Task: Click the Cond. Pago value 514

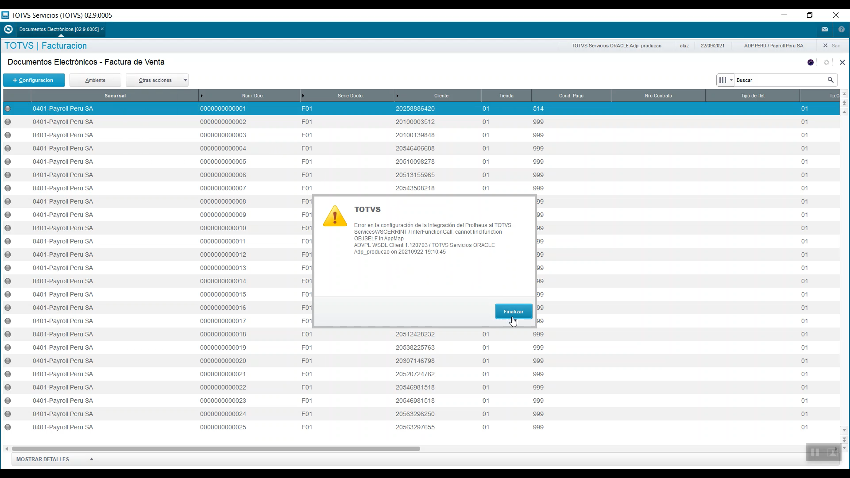Action: tap(538, 108)
